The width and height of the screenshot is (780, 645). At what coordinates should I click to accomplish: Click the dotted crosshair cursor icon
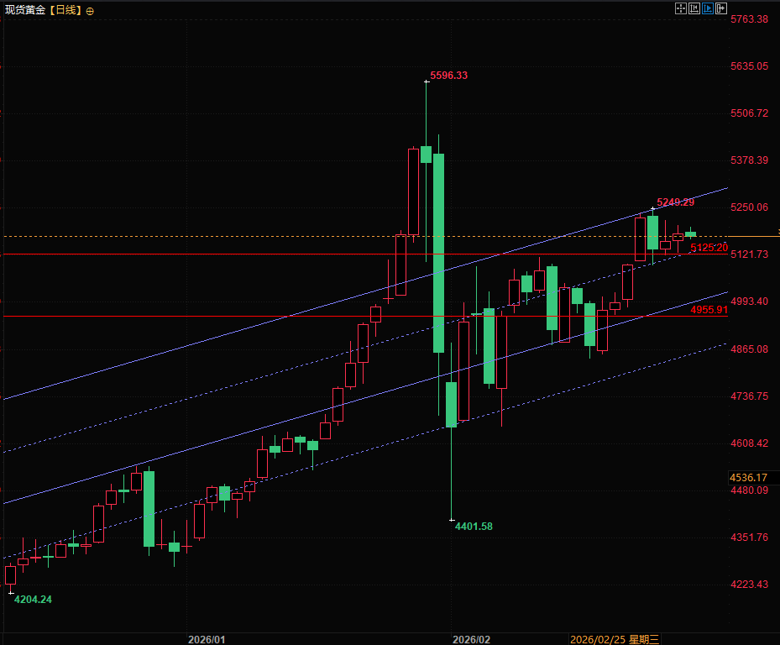(x=681, y=8)
